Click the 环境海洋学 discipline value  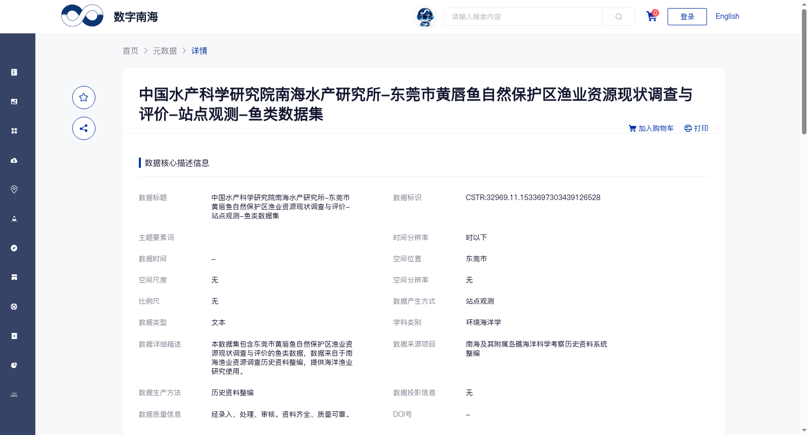coord(483,322)
